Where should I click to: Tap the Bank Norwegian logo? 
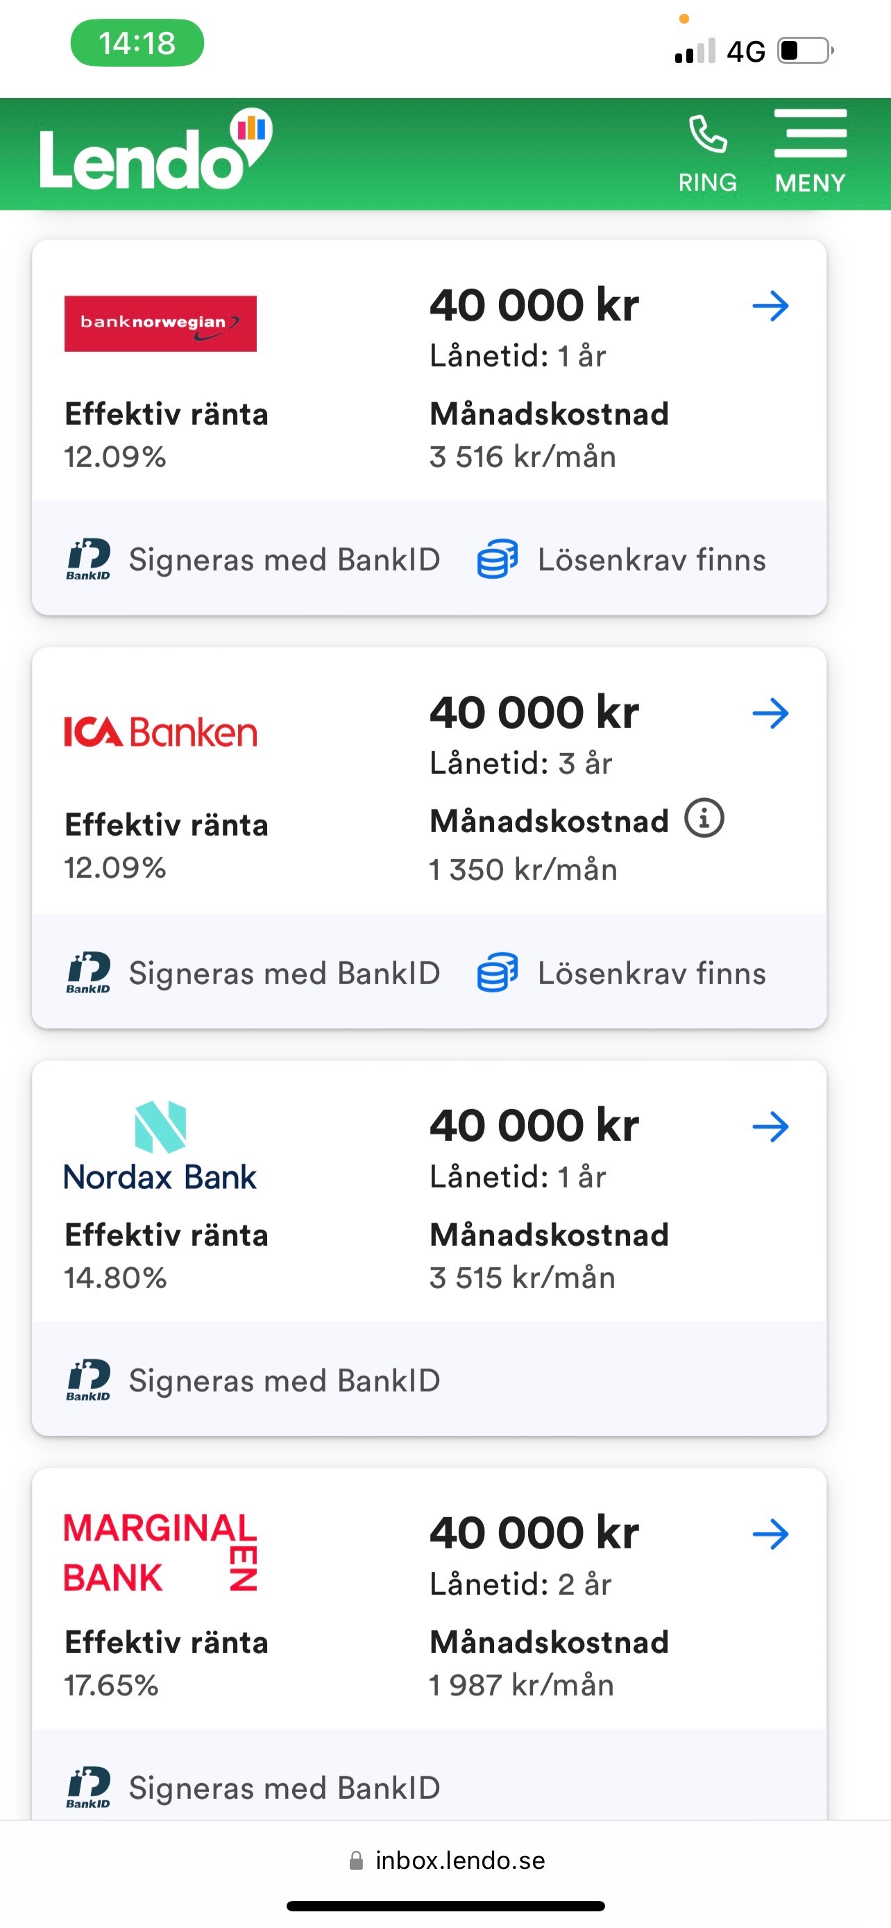[160, 323]
